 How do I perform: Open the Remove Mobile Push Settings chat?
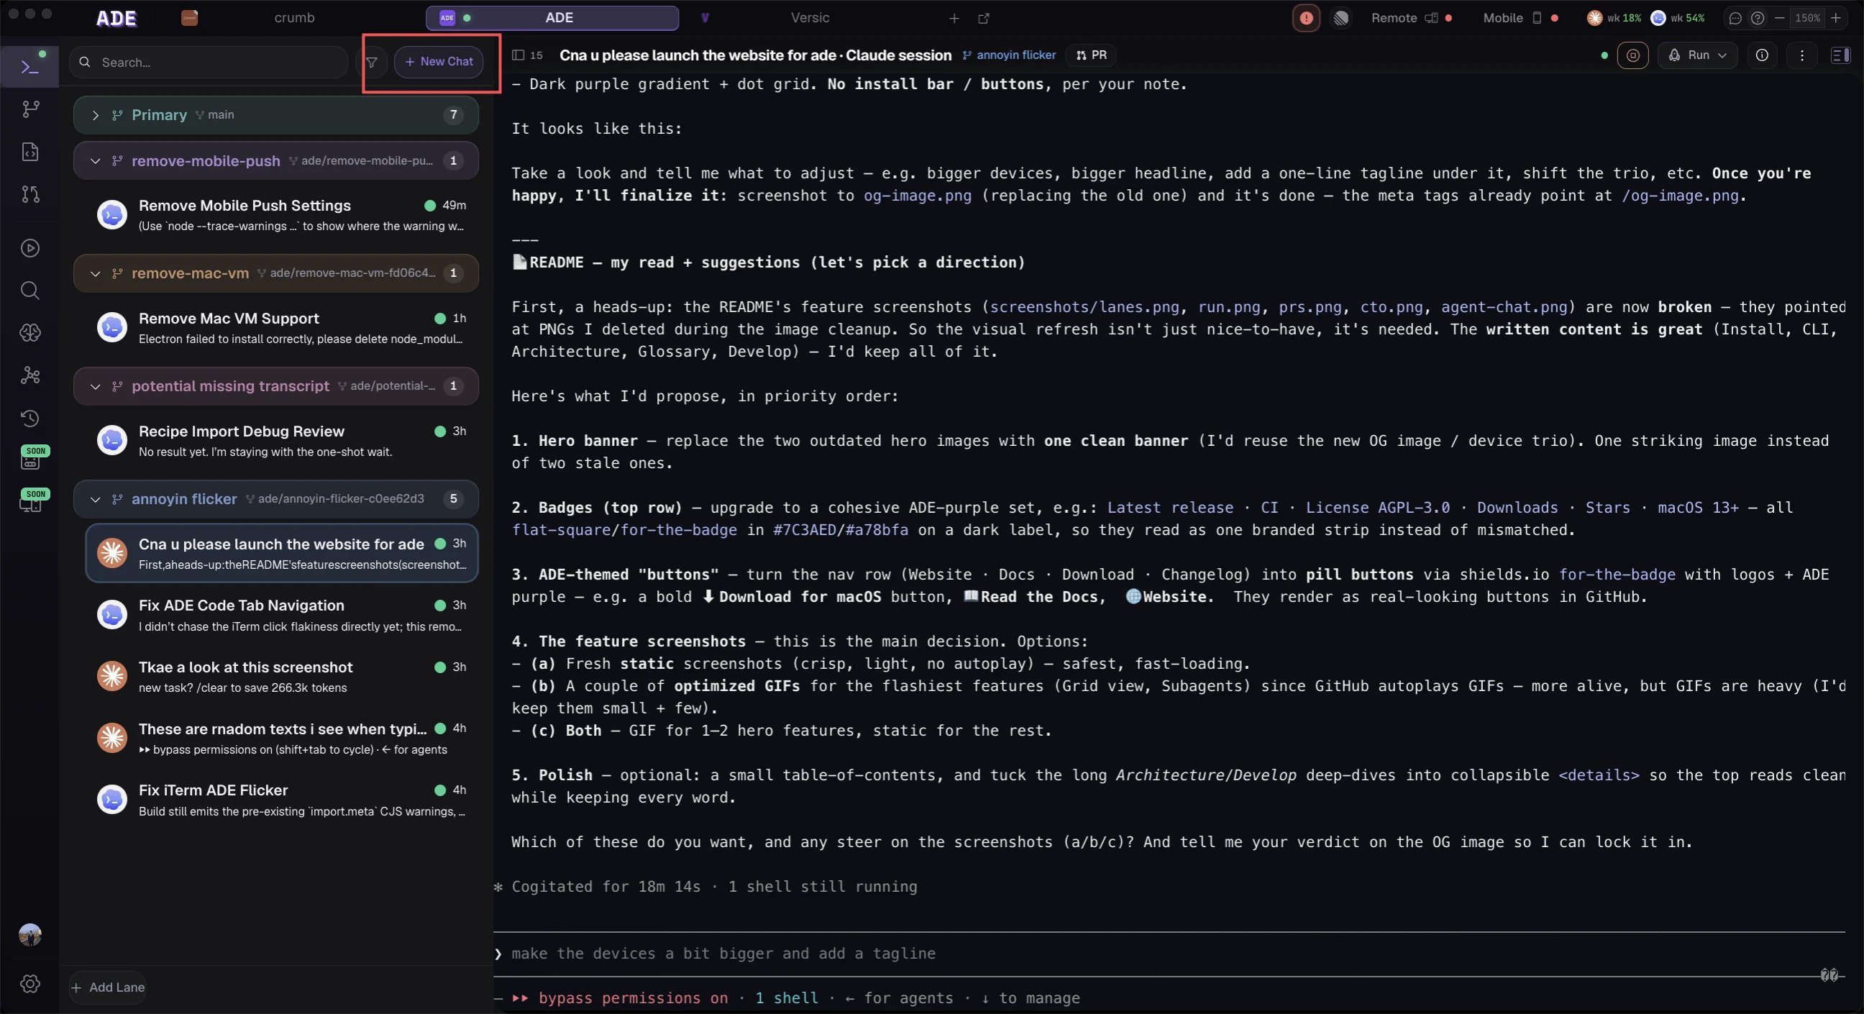[281, 215]
